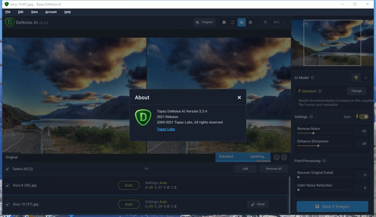Click the Add images button

[x=245, y=169]
